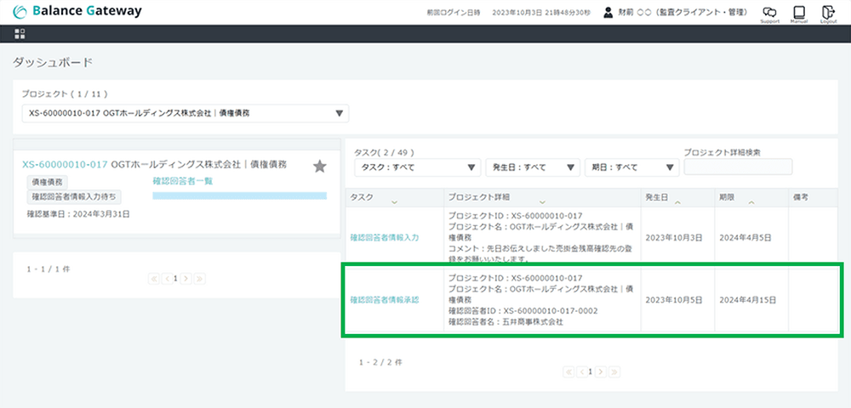This screenshot has width=851, height=408.
Task: Open the Manual icon
Action: point(798,13)
